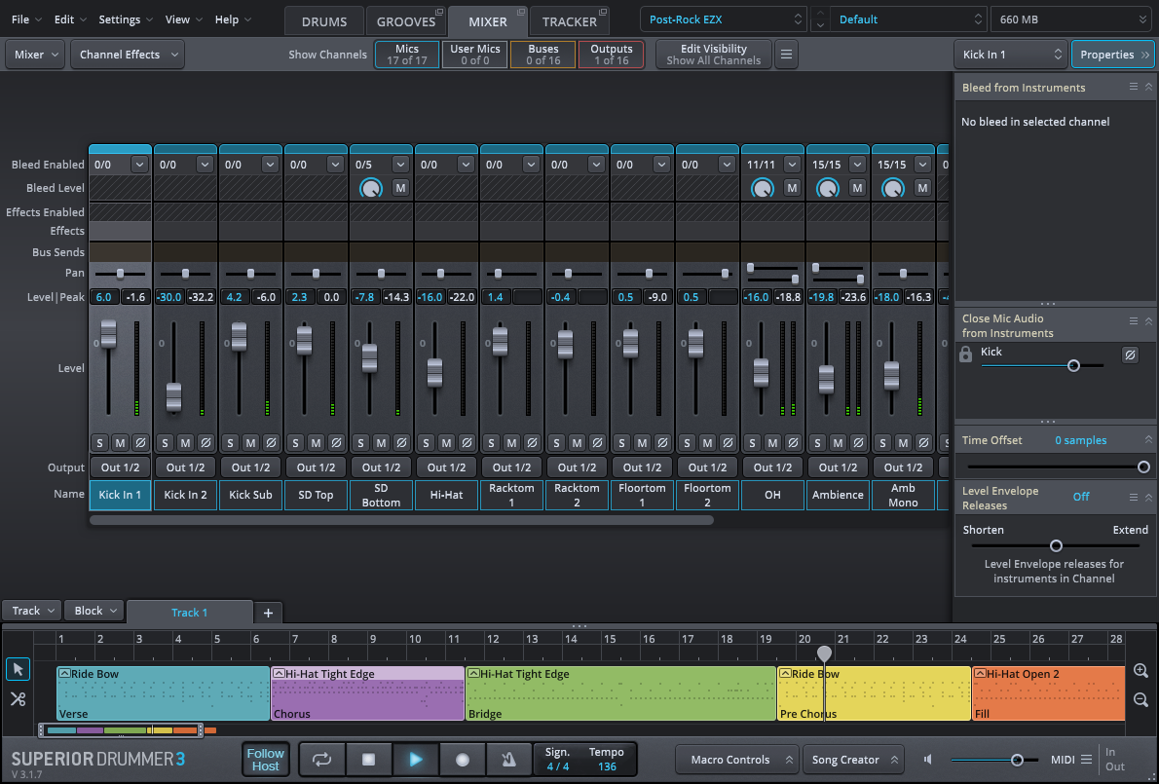Switch to the Grooves tab
This screenshot has width=1159, height=784.
(x=406, y=20)
